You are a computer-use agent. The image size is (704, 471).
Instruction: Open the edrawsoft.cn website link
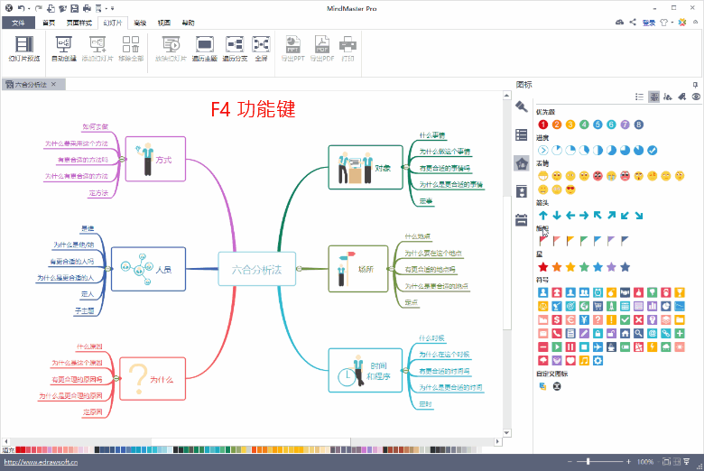click(40, 462)
